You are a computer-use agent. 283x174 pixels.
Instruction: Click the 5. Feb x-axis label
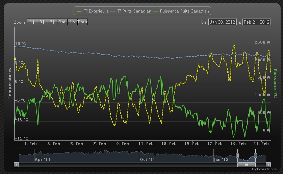[77, 144]
